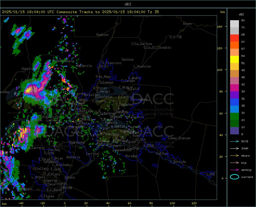Click the magenta eb+bip arrow legend icon
This screenshot has width=256, height=207.
[234, 170]
